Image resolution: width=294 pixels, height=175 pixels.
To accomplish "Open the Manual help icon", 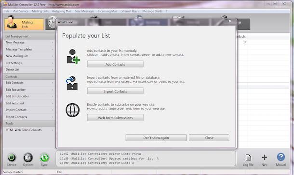I will pyautogui.click(x=281, y=157).
